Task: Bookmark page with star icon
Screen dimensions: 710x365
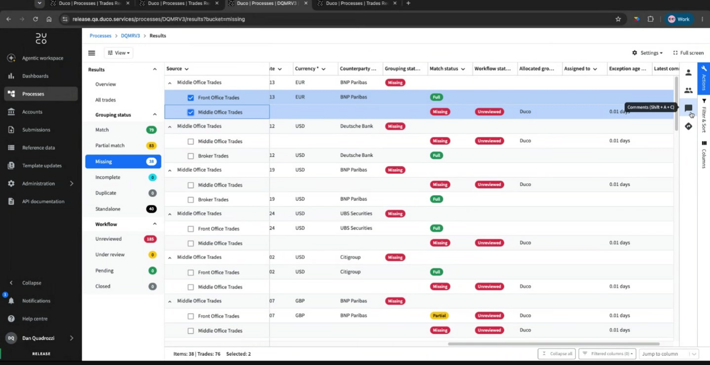Action: 618,19
